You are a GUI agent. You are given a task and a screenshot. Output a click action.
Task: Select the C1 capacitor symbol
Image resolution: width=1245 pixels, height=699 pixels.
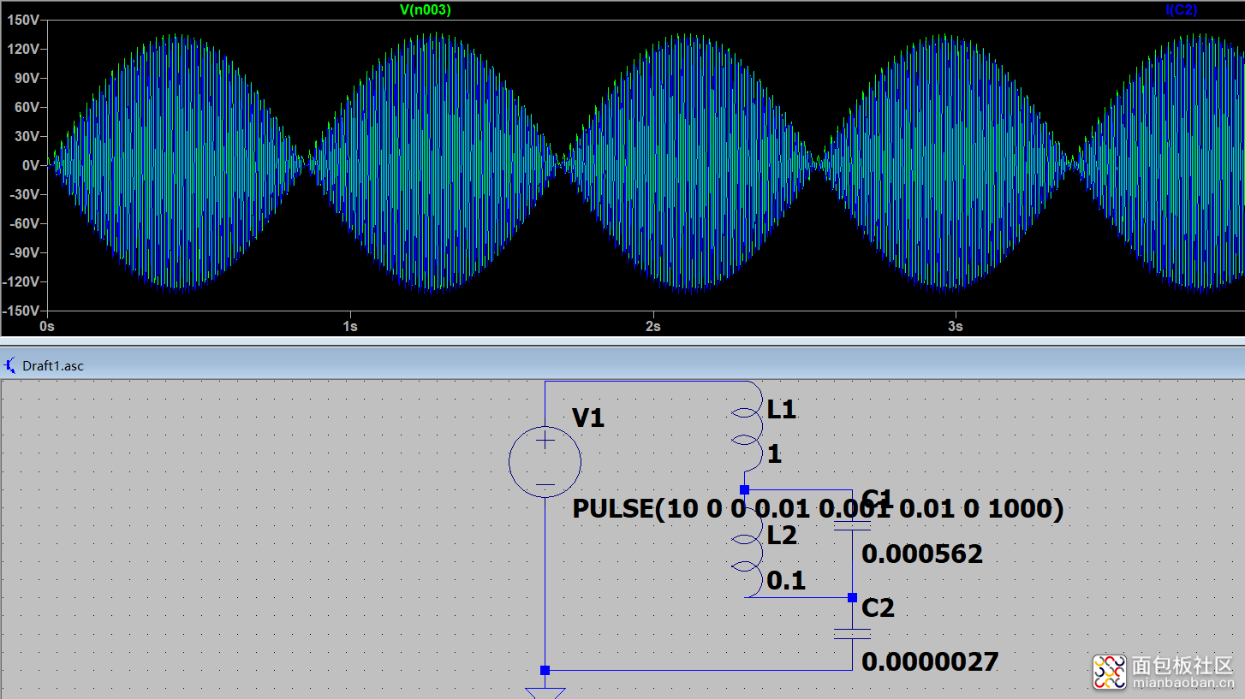[852, 524]
